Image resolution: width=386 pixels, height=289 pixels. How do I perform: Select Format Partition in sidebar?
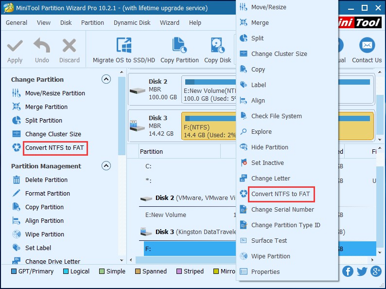coord(41,193)
